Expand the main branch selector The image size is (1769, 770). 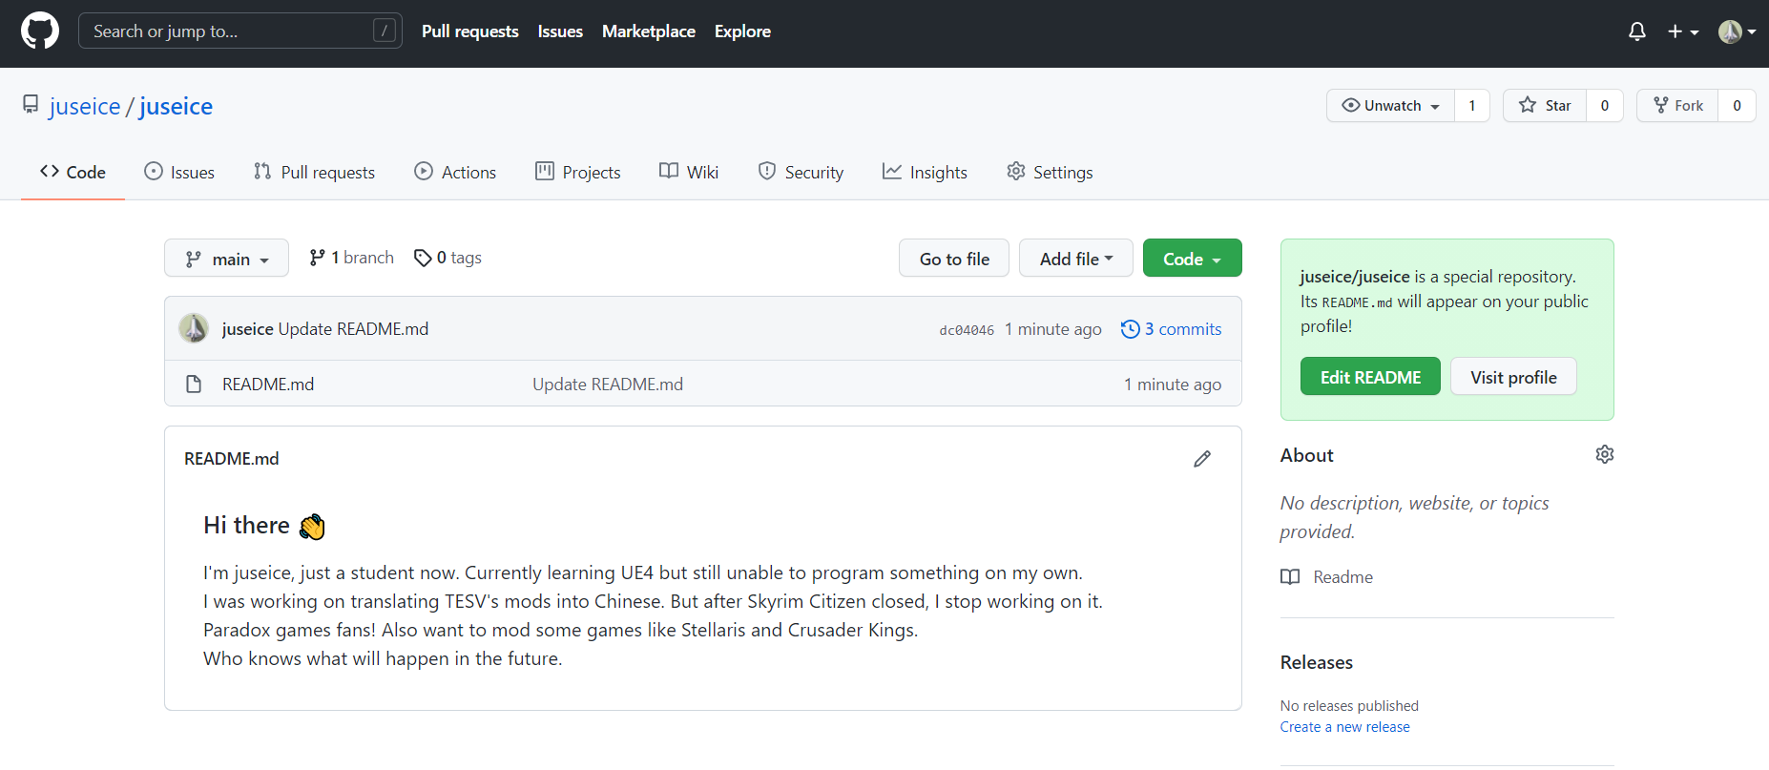226,259
